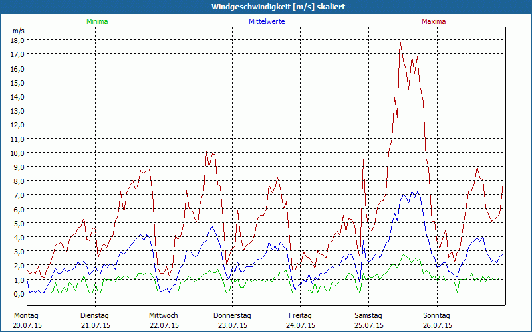Screen dimensions: 532x332
Task: Click the 18,0 y-axis value
Action: pyautogui.click(x=17, y=40)
